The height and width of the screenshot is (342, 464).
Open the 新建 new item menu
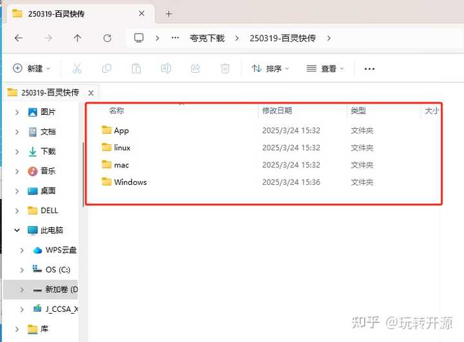(x=32, y=69)
